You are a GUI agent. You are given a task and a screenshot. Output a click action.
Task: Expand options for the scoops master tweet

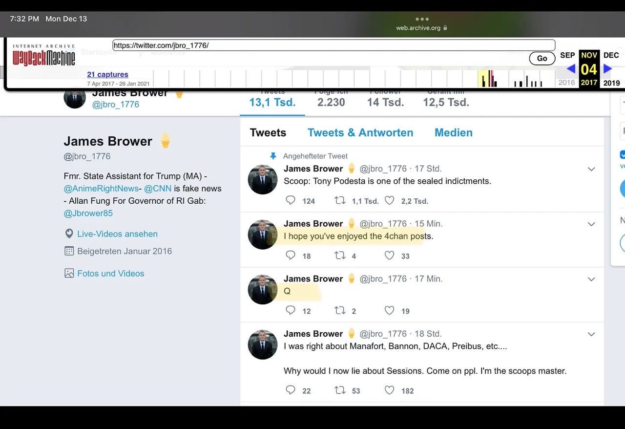(x=591, y=334)
